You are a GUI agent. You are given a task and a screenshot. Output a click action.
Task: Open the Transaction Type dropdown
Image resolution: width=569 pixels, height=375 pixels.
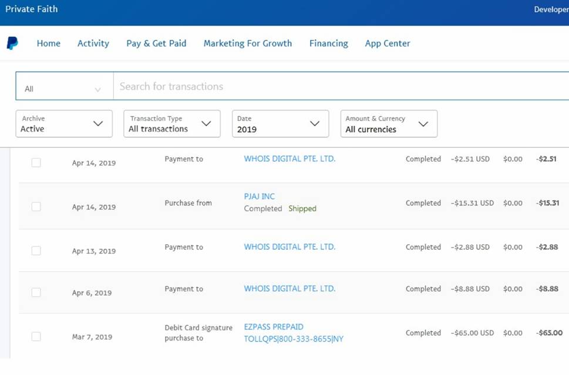172,124
